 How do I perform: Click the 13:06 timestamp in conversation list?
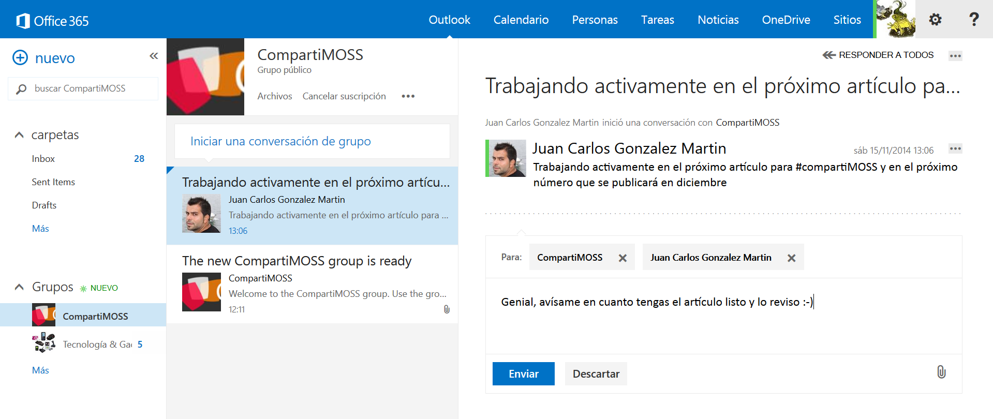[238, 231]
